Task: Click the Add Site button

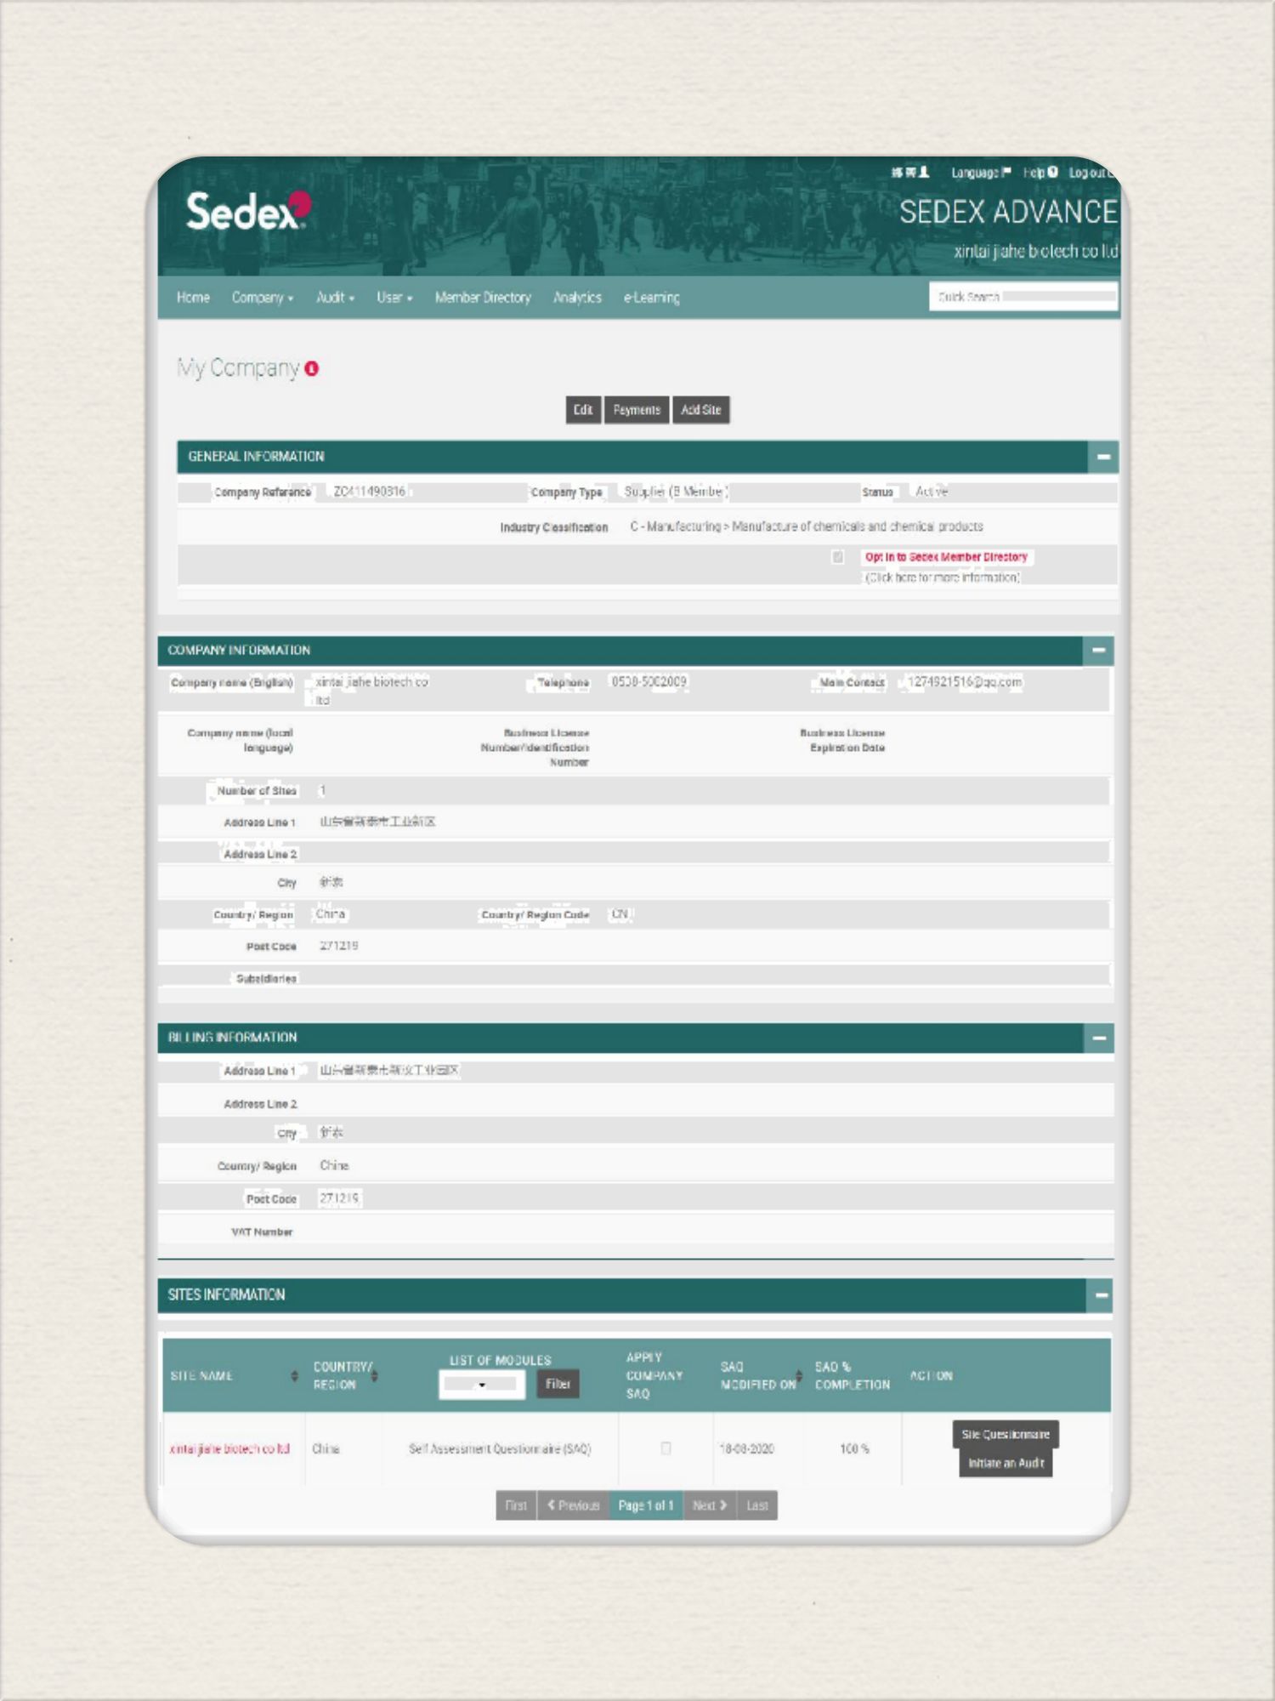Action: (700, 410)
